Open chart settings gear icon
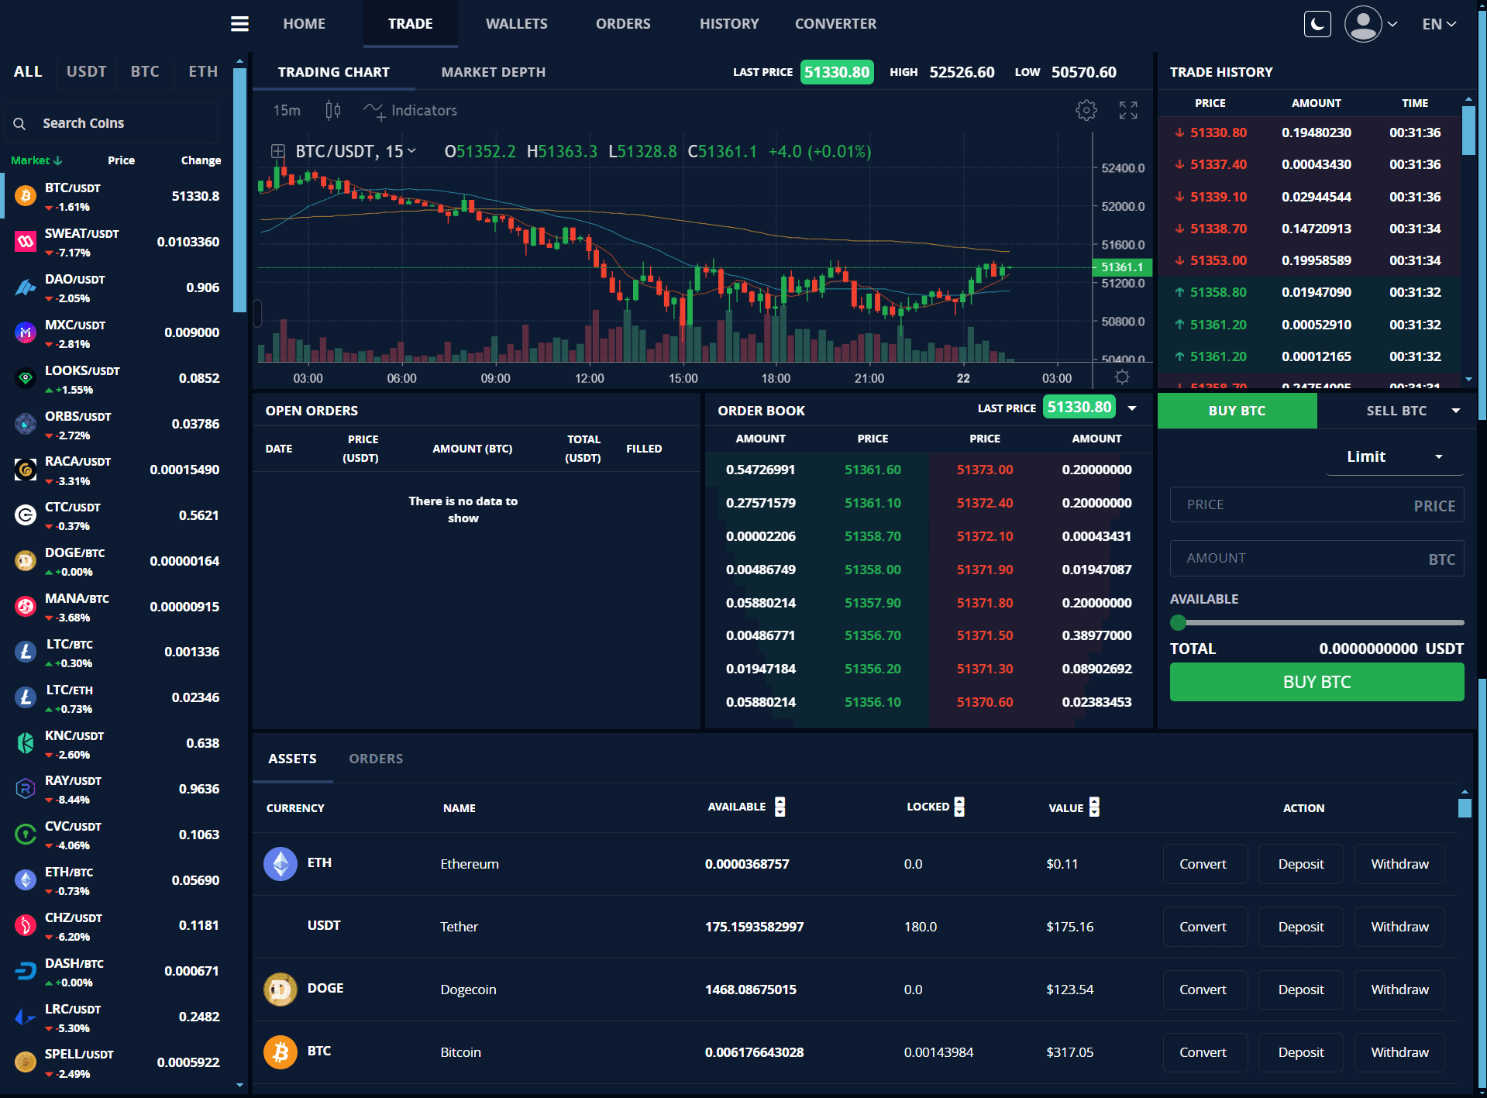1487x1098 pixels. (x=1086, y=111)
